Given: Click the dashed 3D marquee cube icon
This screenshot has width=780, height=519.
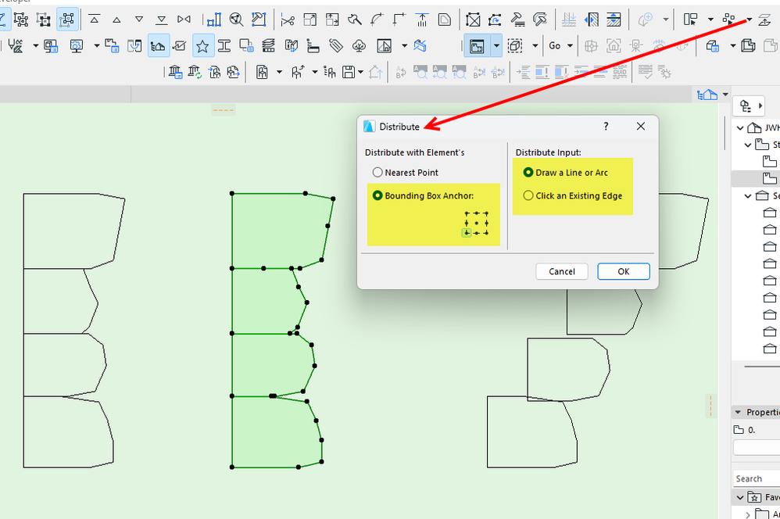Looking at the screenshot, I should click(x=515, y=46).
